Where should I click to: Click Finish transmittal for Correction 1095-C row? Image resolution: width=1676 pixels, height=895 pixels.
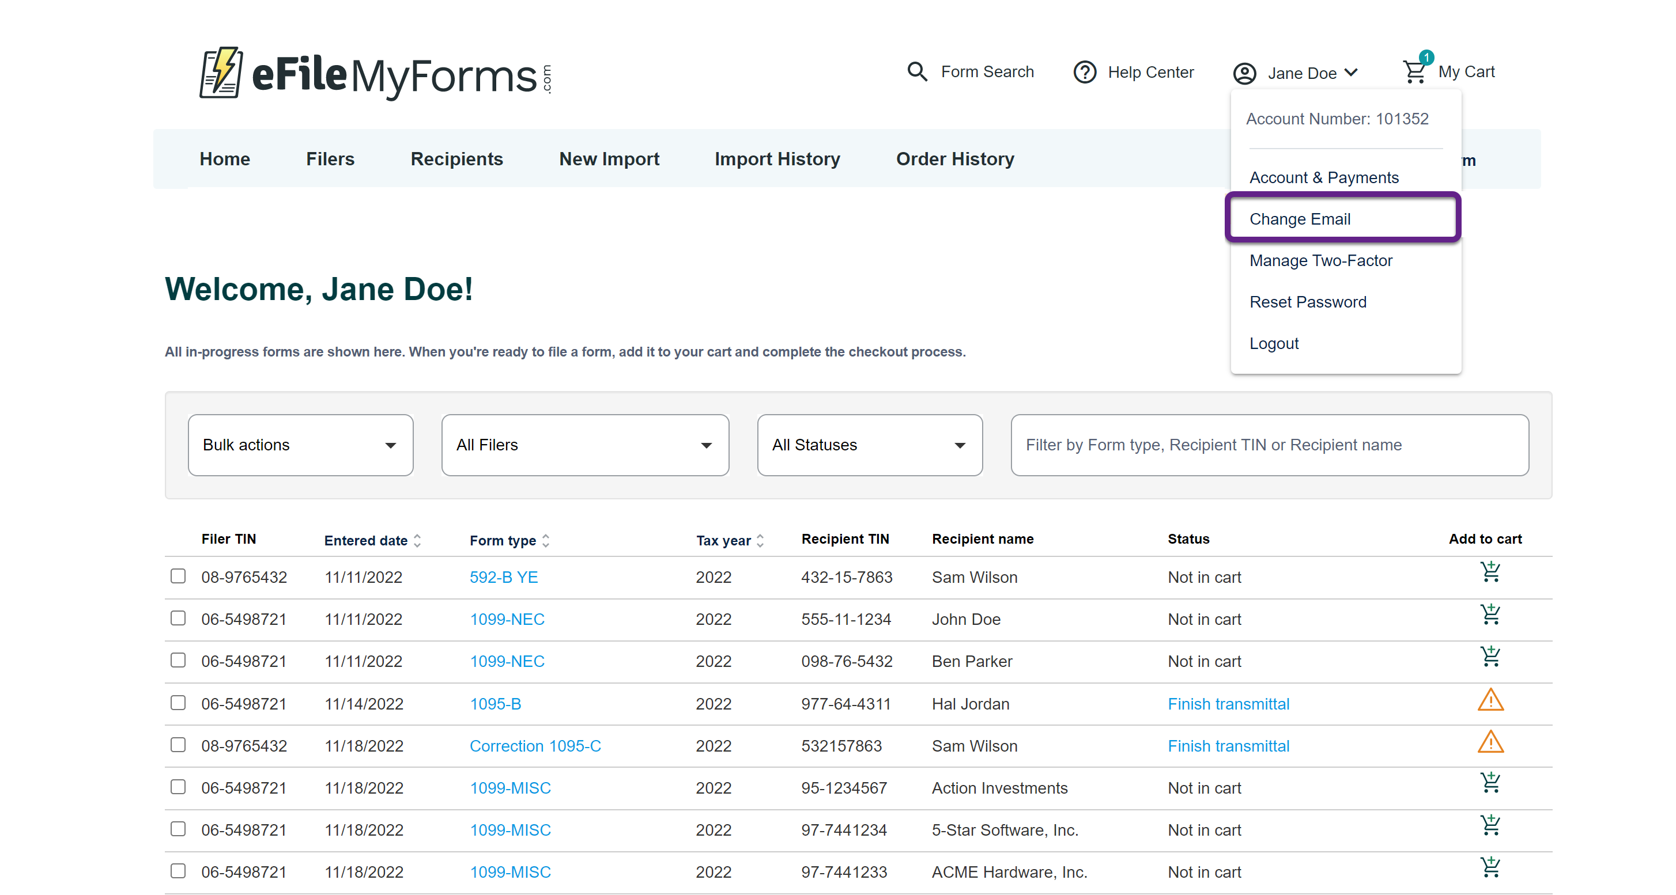tap(1228, 746)
